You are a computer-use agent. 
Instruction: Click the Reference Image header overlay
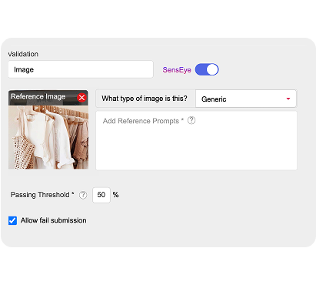coord(42,98)
